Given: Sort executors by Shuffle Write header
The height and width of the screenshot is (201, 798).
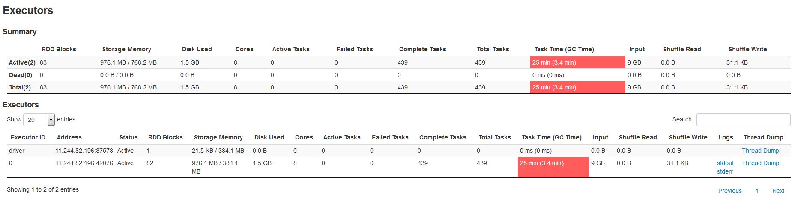Looking at the screenshot, I should [688, 137].
